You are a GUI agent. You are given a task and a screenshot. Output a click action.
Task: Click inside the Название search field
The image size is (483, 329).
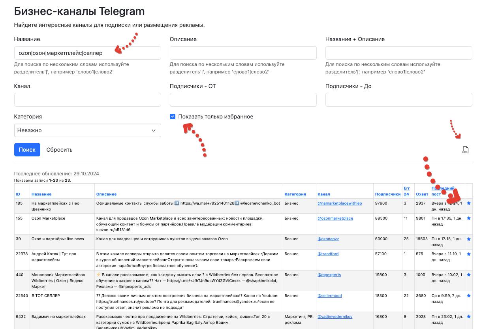[x=87, y=53]
